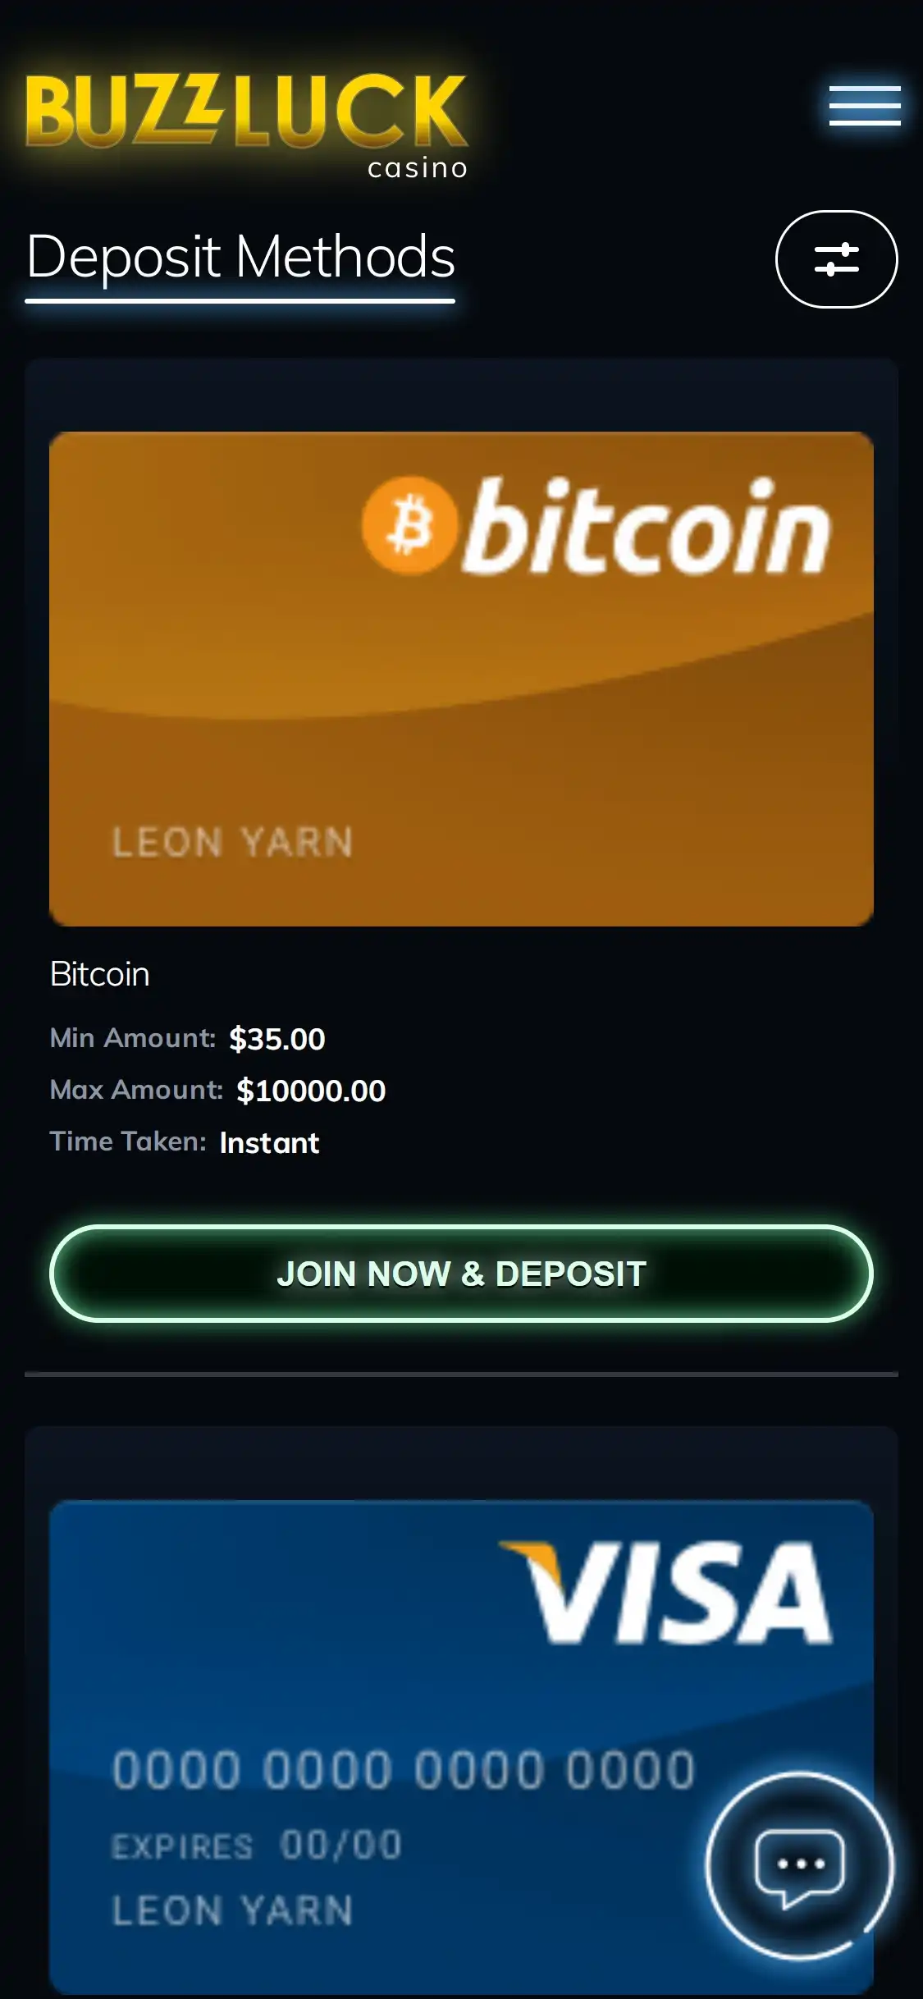The height and width of the screenshot is (1999, 923).
Task: Open the deposit methods filter button
Action: (x=836, y=259)
